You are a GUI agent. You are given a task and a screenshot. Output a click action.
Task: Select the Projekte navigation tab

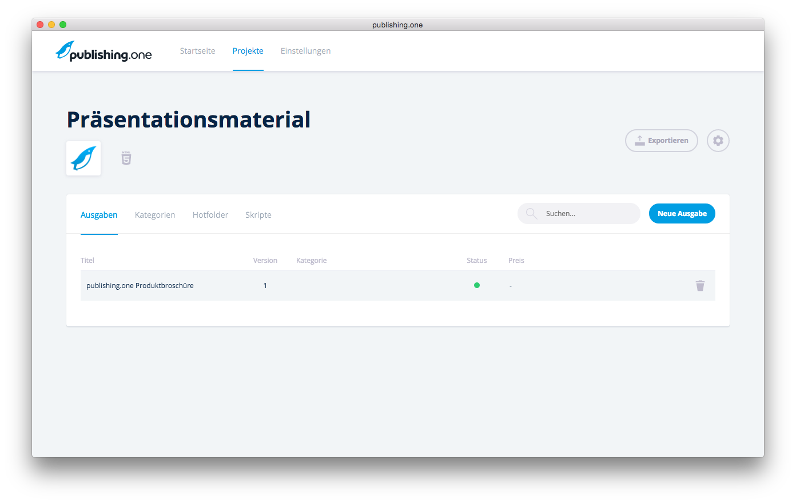248,51
